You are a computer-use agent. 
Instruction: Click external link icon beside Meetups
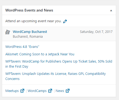point(22,91)
